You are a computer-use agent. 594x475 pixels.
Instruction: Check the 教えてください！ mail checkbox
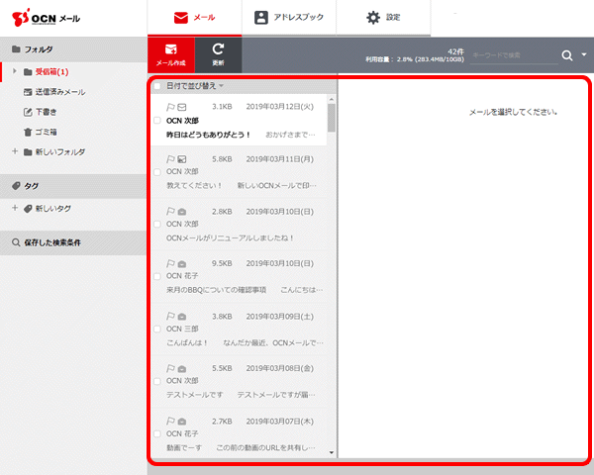click(157, 172)
